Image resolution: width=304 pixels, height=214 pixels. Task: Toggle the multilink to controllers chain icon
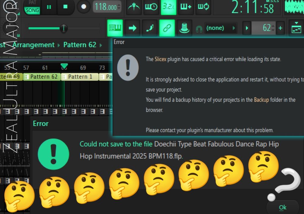pos(167,28)
